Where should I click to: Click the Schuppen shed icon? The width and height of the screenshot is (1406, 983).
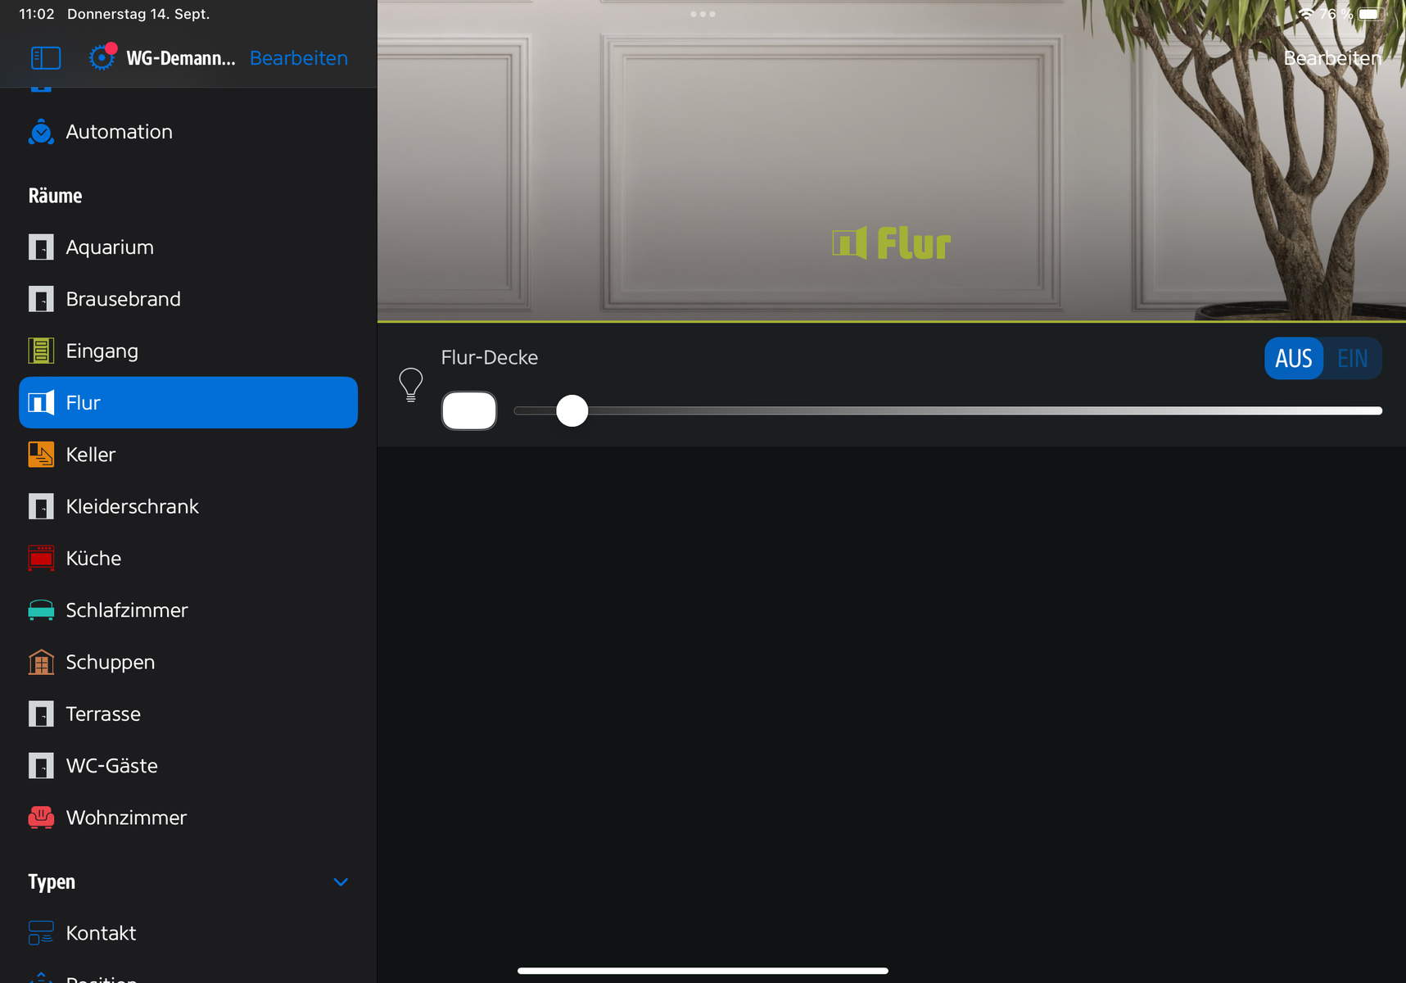(x=41, y=662)
